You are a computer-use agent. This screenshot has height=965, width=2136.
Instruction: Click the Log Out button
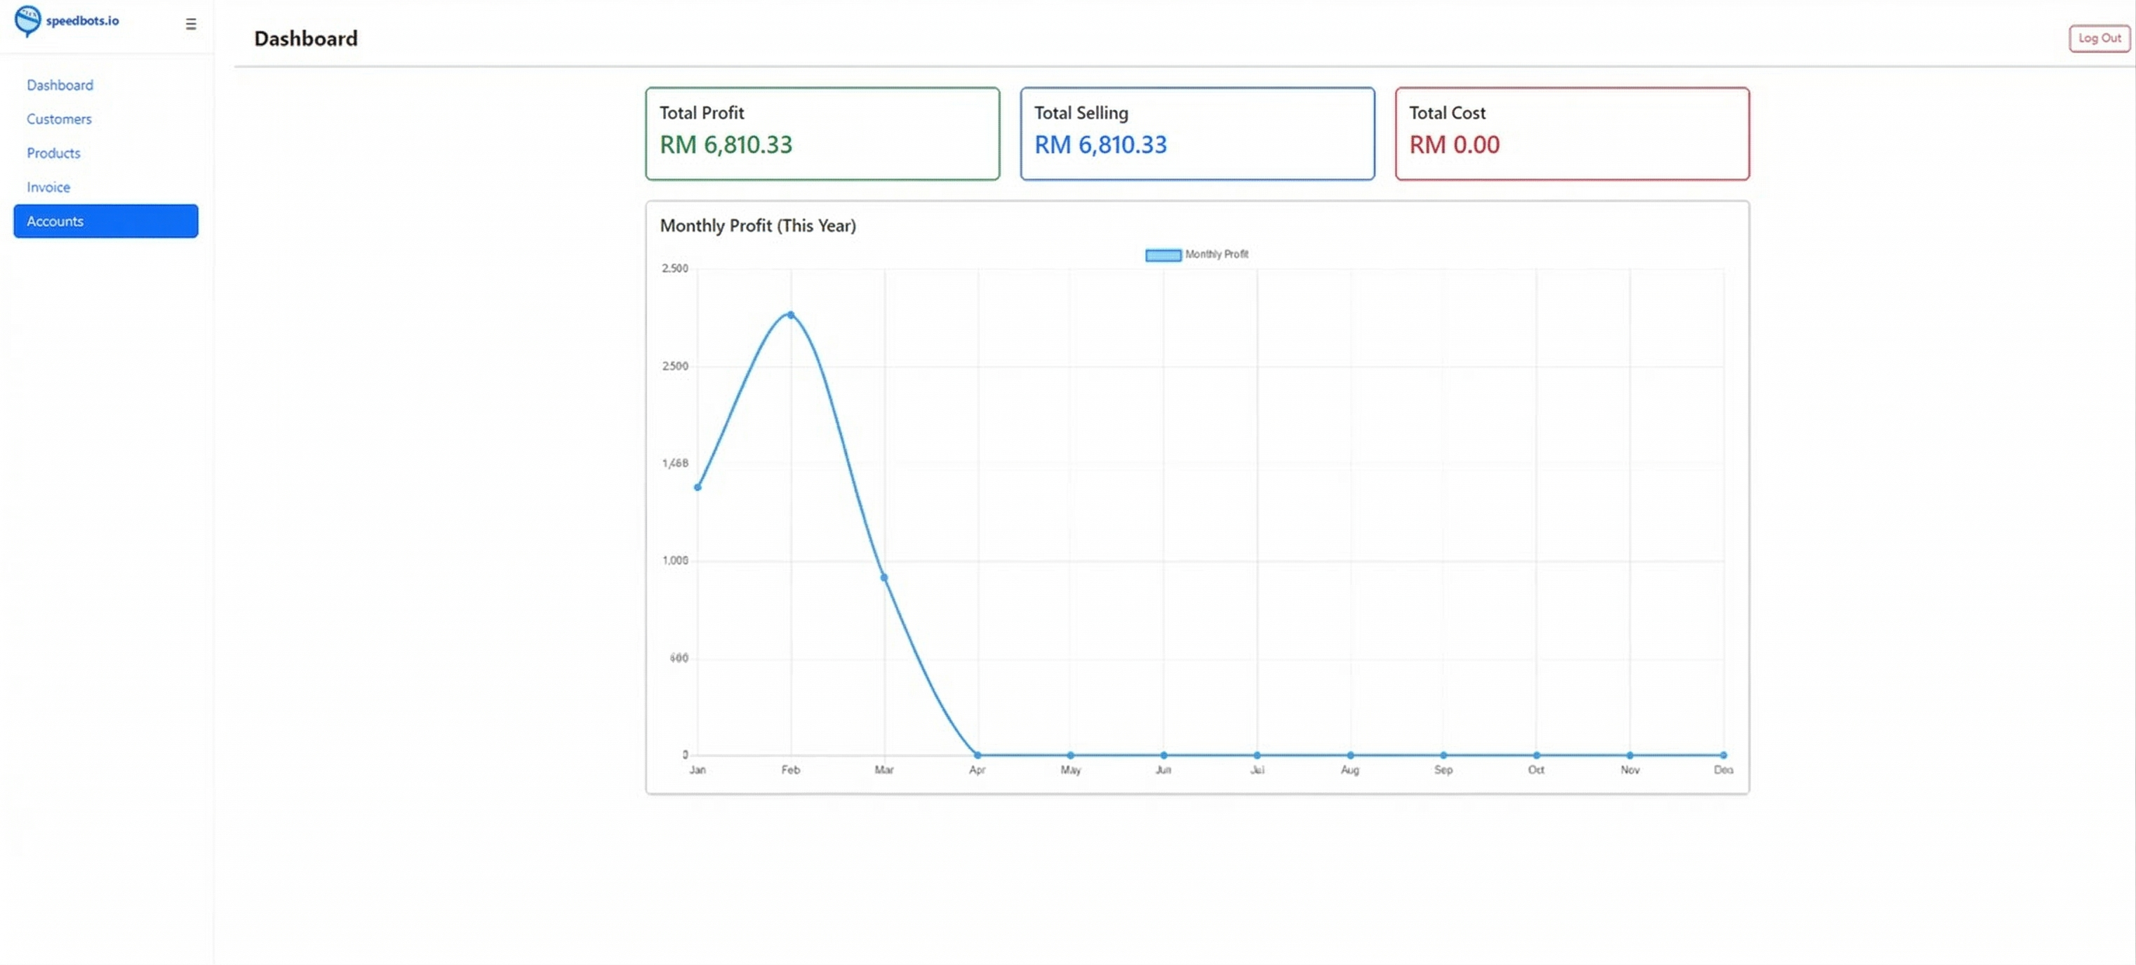point(2098,38)
